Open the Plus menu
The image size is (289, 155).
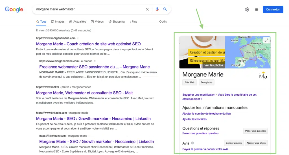pos(133,21)
